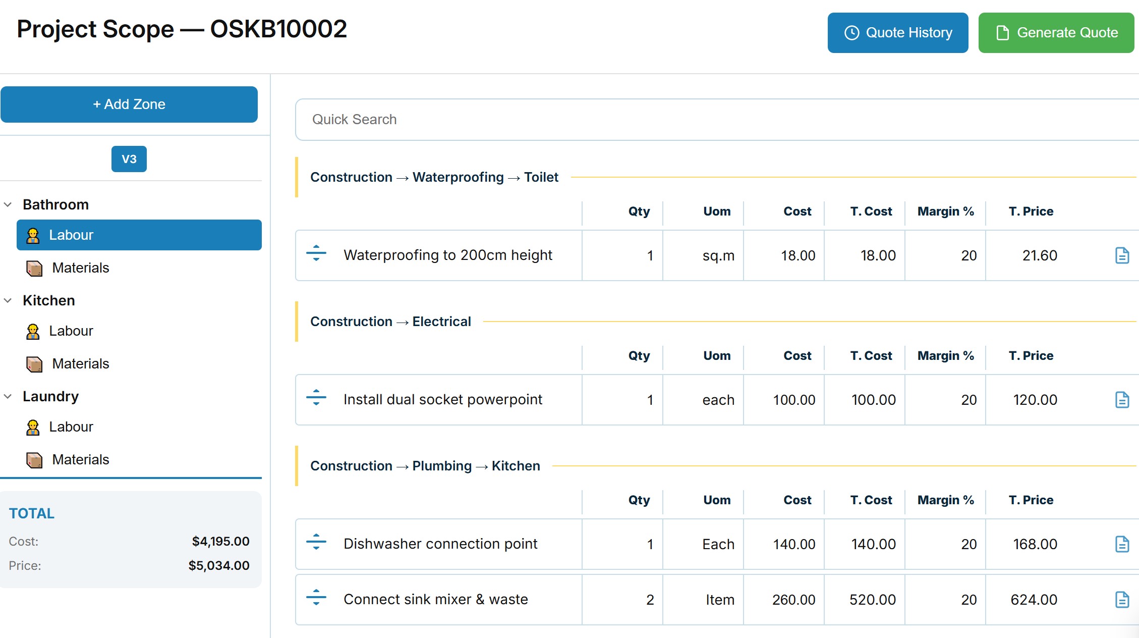Select the V3 version tab
Screen dimensions: 1139x638
coord(129,159)
